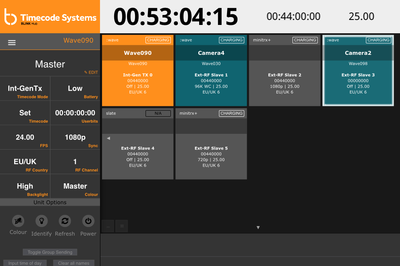Click the Master unit name heading

(50, 64)
